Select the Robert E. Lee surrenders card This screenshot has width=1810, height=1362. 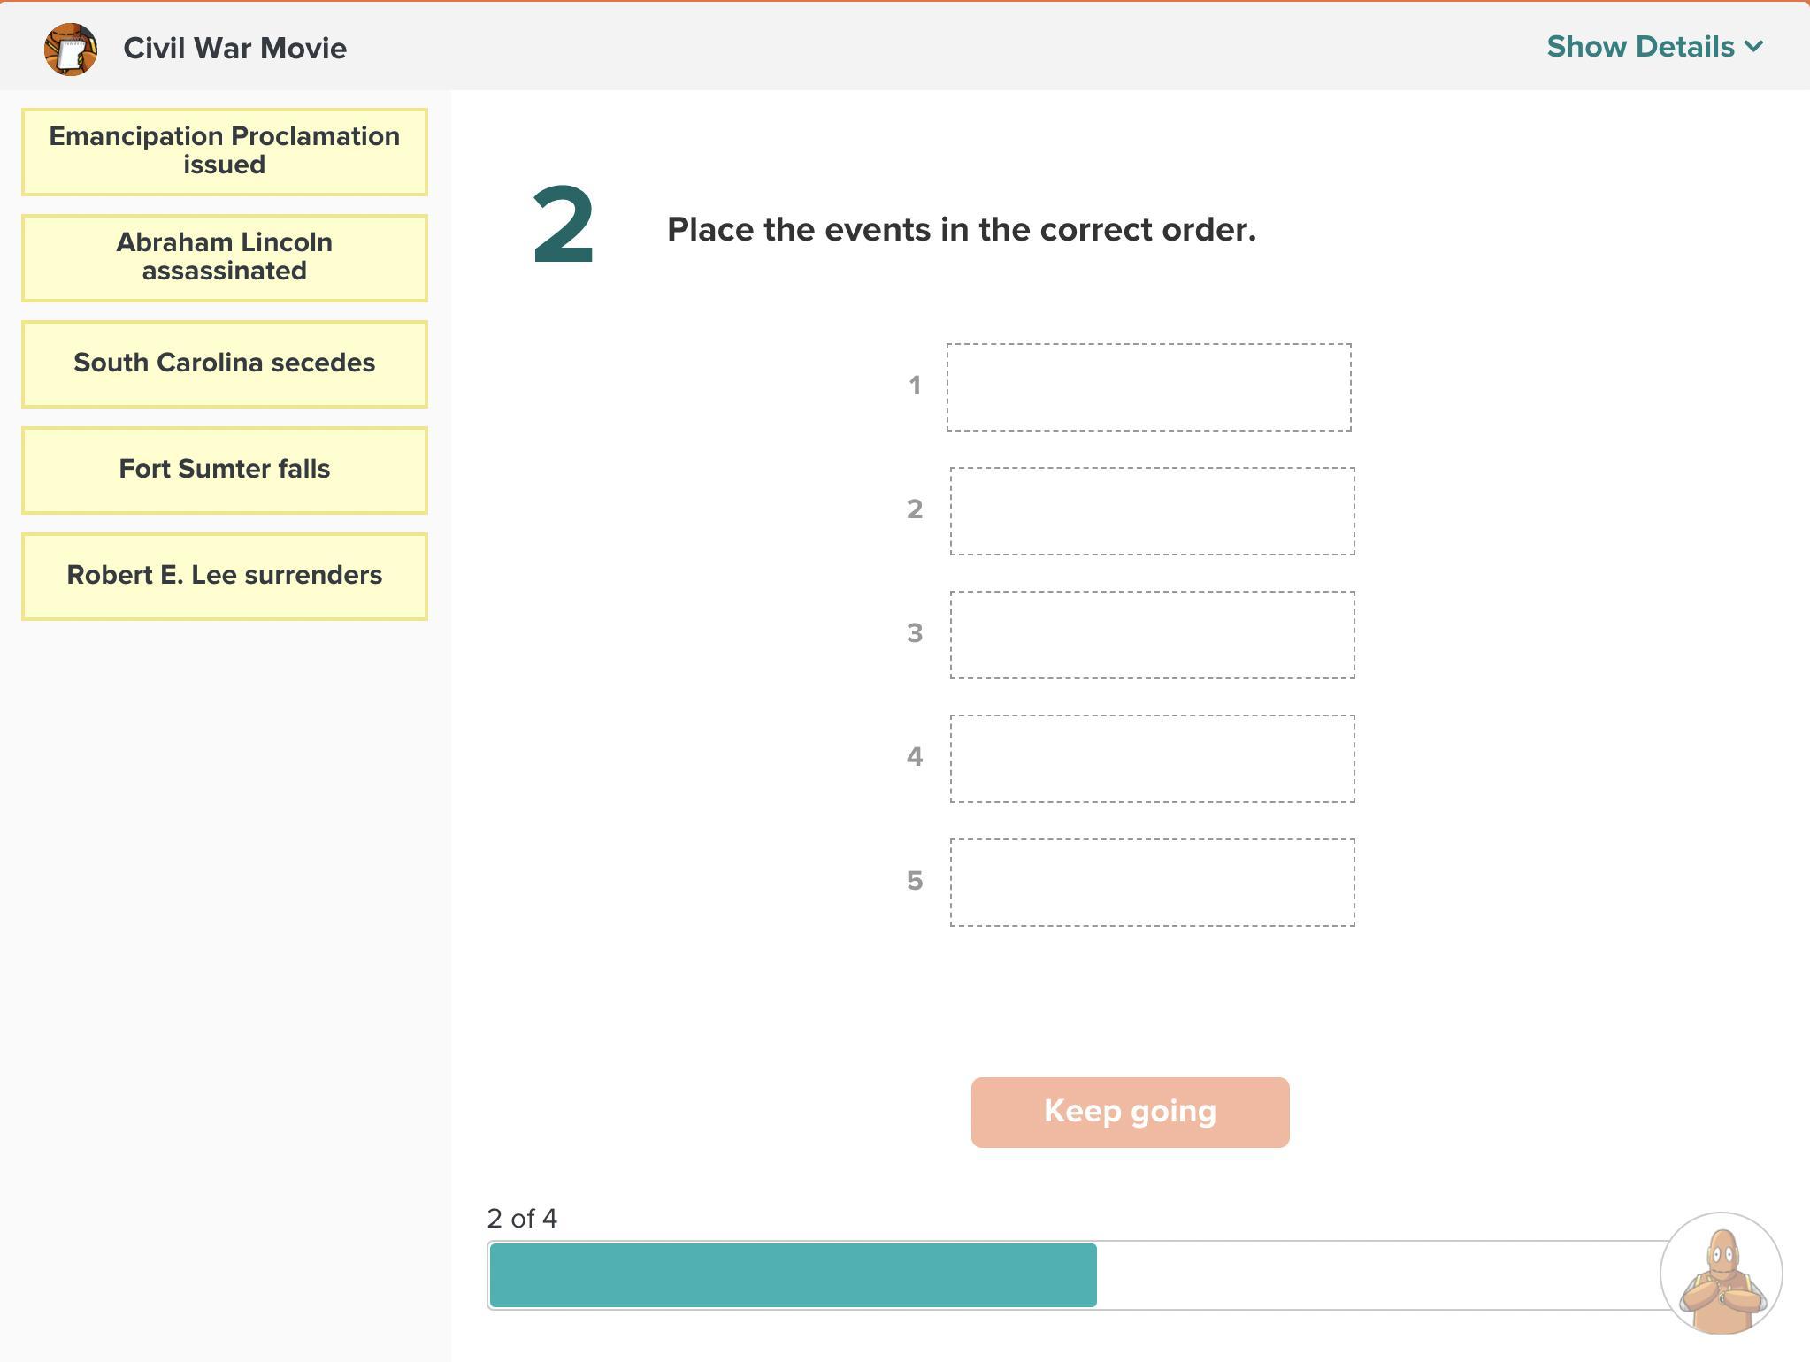(x=225, y=576)
